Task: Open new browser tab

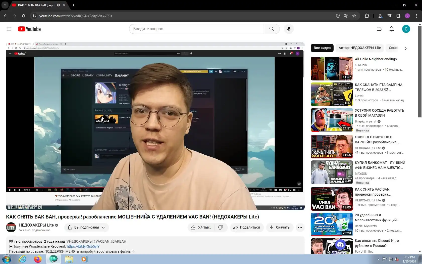Action: click(x=73, y=5)
